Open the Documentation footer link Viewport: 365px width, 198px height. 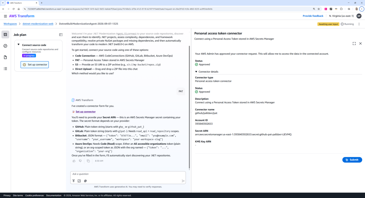(54, 196)
